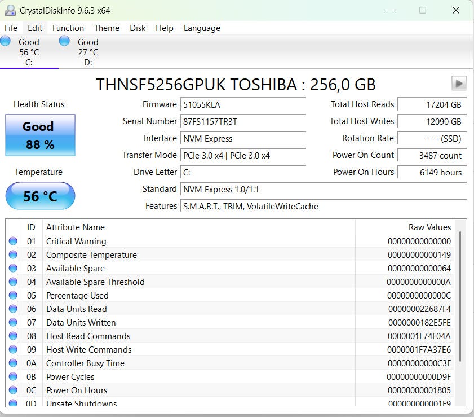Click Total Host Writes value 12090 GB
Screen dimensions: 474x417
coord(432,122)
